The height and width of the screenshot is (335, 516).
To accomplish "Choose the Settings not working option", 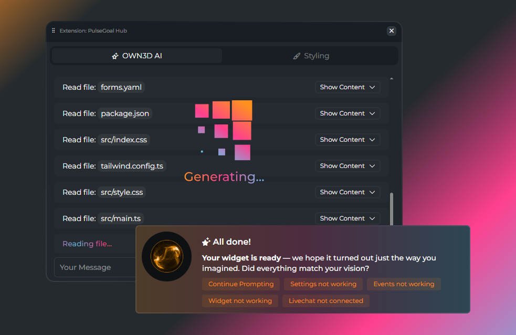I will (323, 284).
